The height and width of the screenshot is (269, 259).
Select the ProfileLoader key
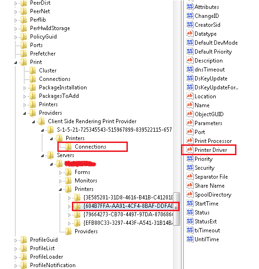[47, 256]
